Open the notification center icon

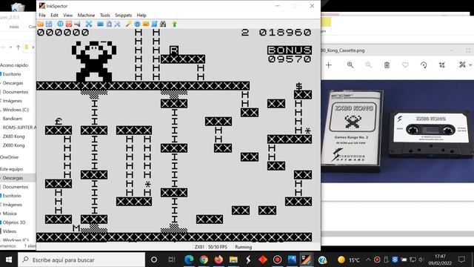click(x=461, y=260)
